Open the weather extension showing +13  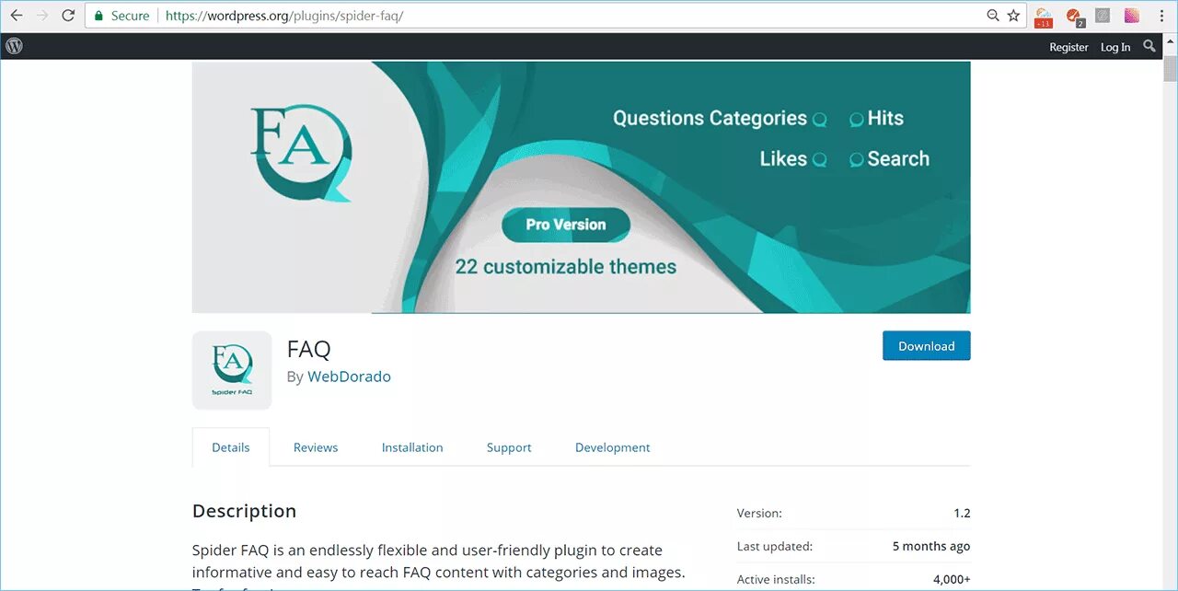coord(1044,17)
